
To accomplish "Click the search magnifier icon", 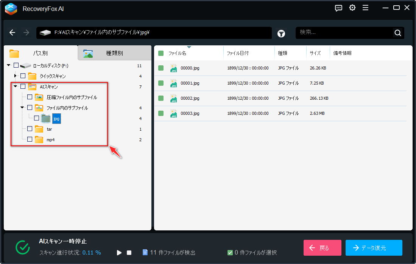I will (397, 32).
